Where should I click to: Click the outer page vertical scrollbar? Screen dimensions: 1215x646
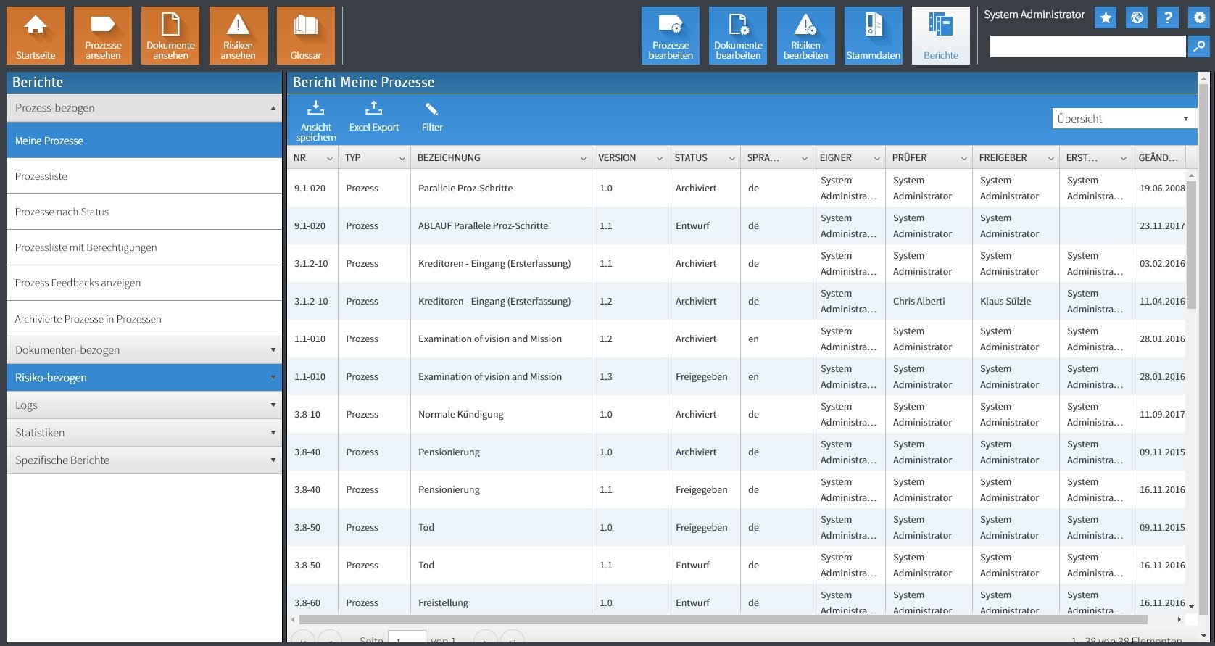coord(1203,348)
